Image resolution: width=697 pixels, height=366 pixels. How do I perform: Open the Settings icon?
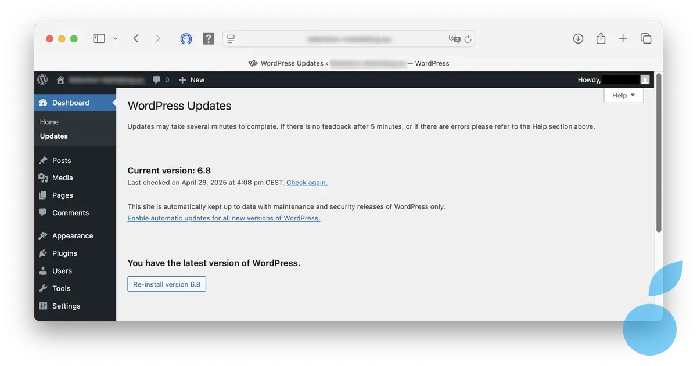point(43,306)
